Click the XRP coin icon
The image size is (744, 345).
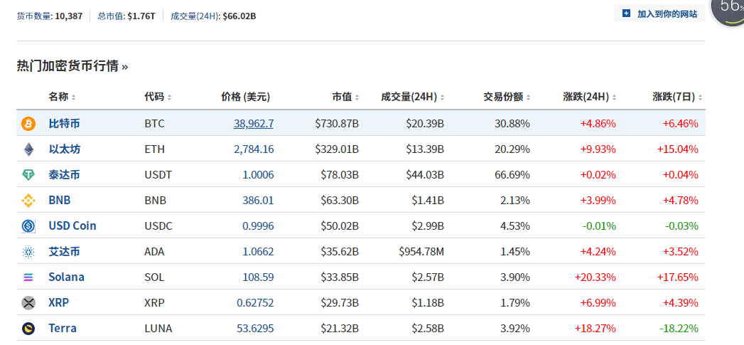[28, 303]
